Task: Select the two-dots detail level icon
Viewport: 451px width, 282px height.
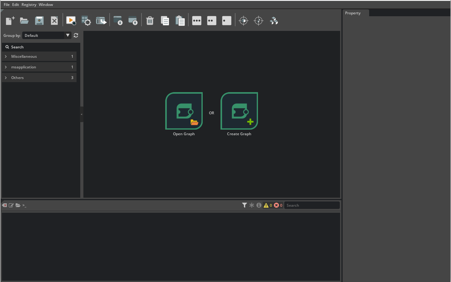Action: [212, 21]
